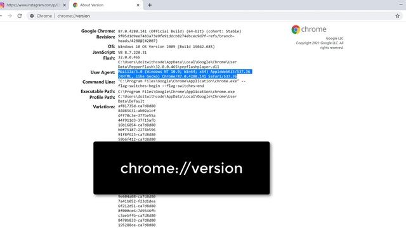This screenshot has width=406, height=228.
Task: Click variation 7a41b052-f23d1dea
Action: (137, 201)
